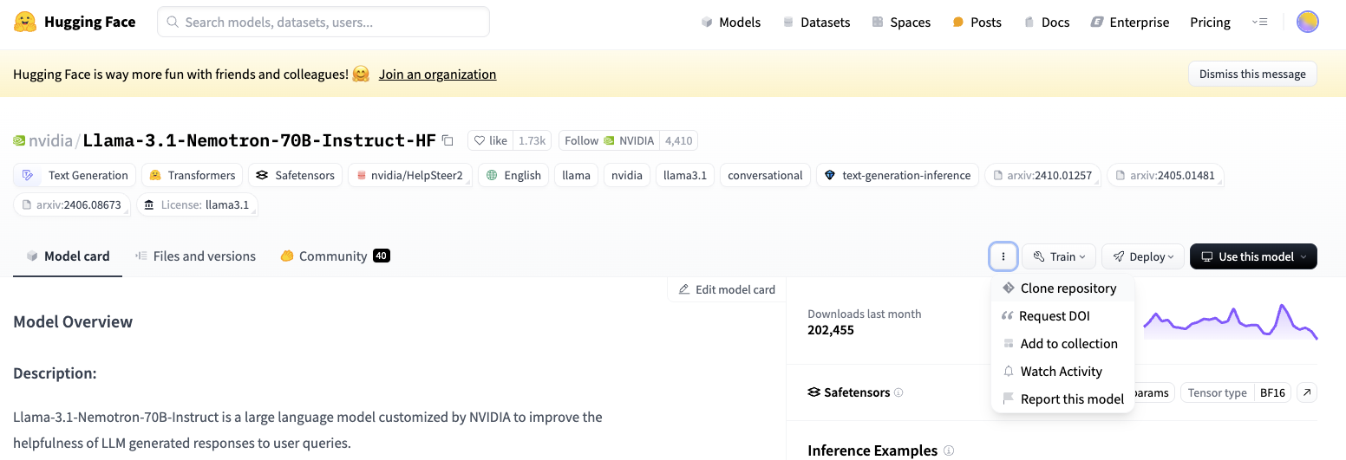The width and height of the screenshot is (1346, 460).
Task: Select Report this model
Action: 1062,399
